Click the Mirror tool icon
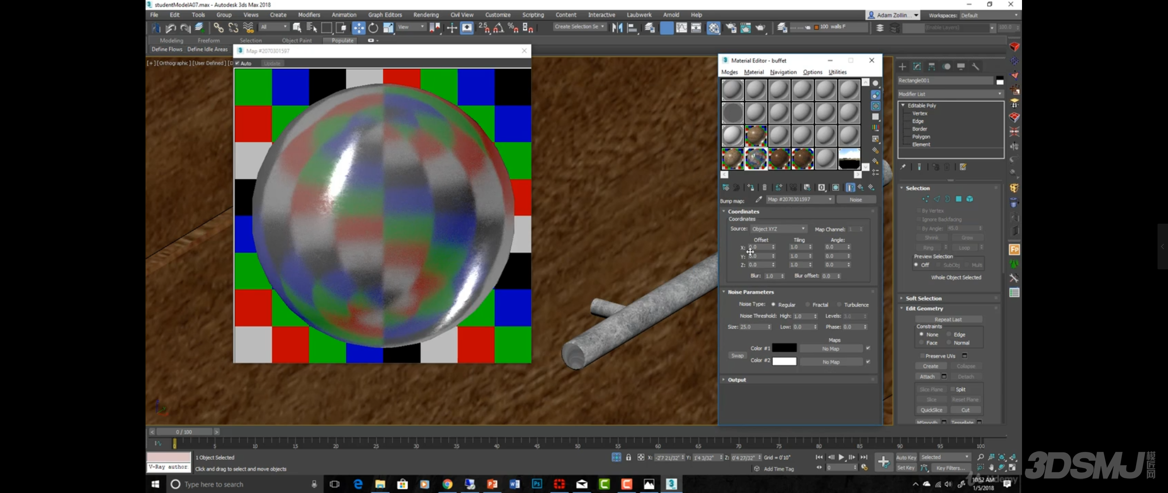This screenshot has width=1168, height=493. click(617, 28)
